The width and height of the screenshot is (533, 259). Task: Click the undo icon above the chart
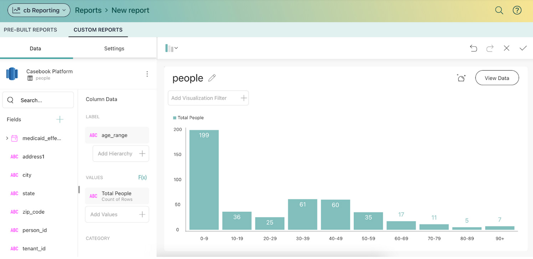473,48
